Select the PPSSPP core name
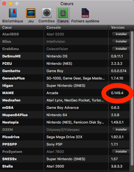 point(10,144)
